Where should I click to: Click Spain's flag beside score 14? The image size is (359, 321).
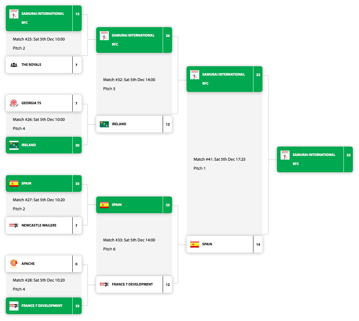pos(195,244)
